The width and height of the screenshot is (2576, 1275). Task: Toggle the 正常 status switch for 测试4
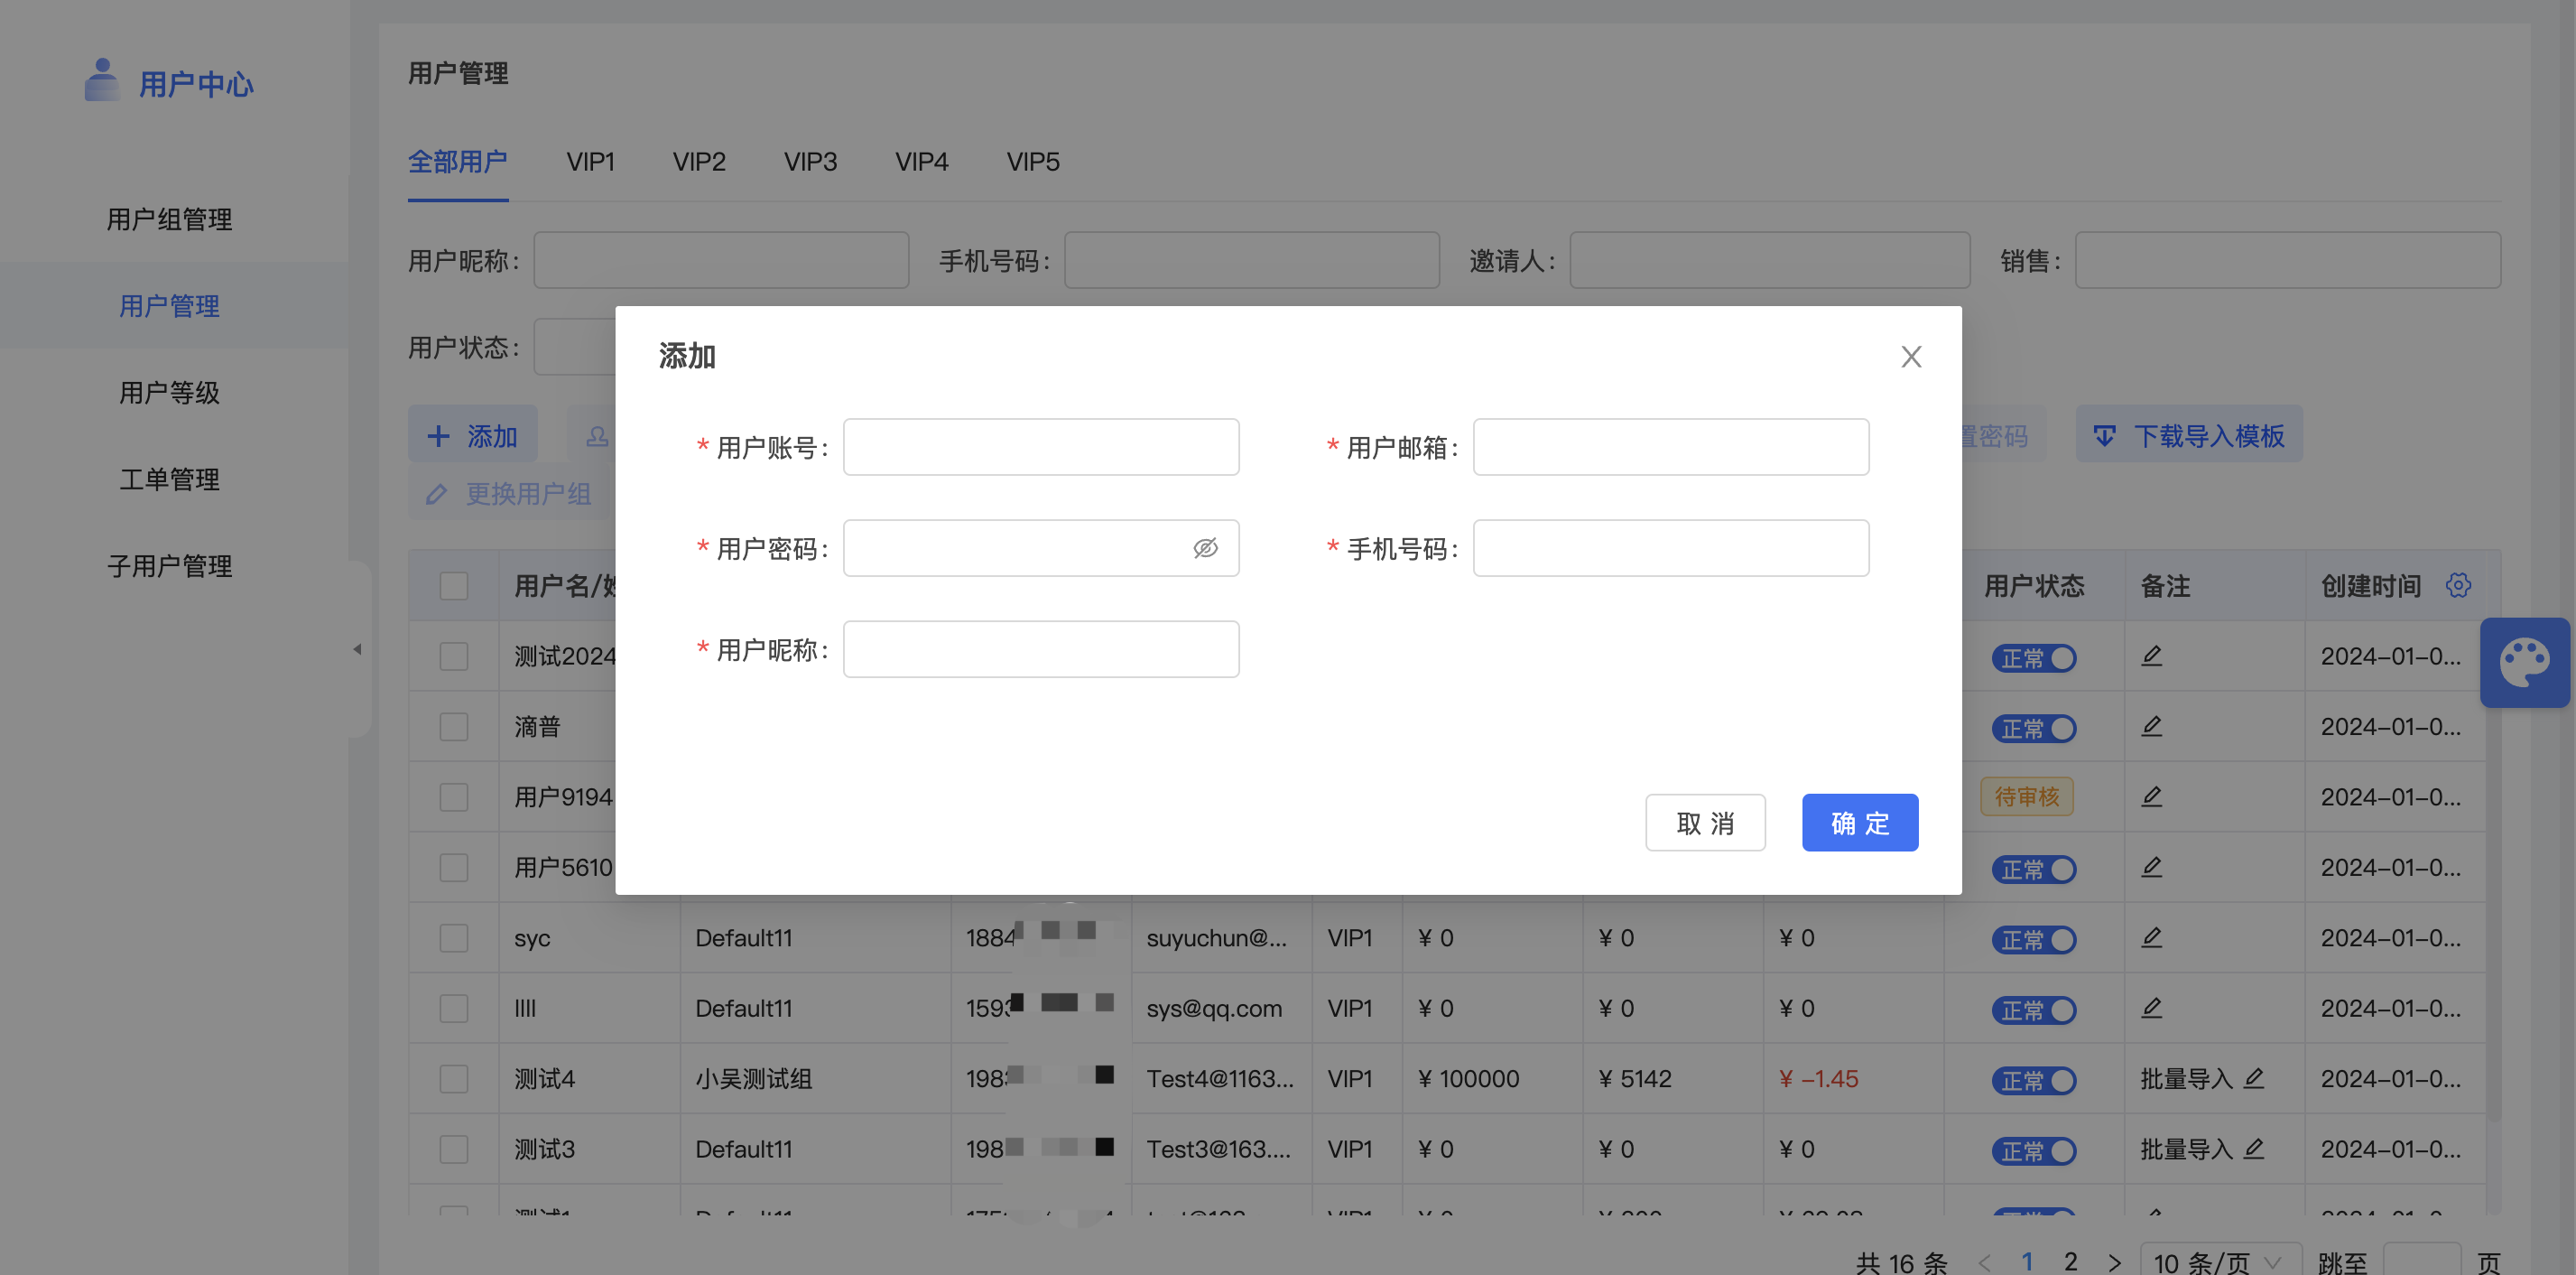[x=2033, y=1081]
